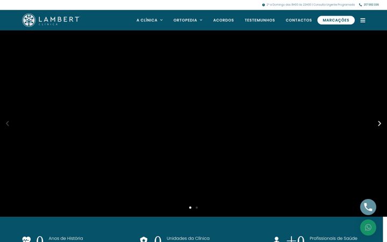The width and height of the screenshot is (387, 242).
Task: Expand the A Clínica dropdown menu
Action: (149, 20)
